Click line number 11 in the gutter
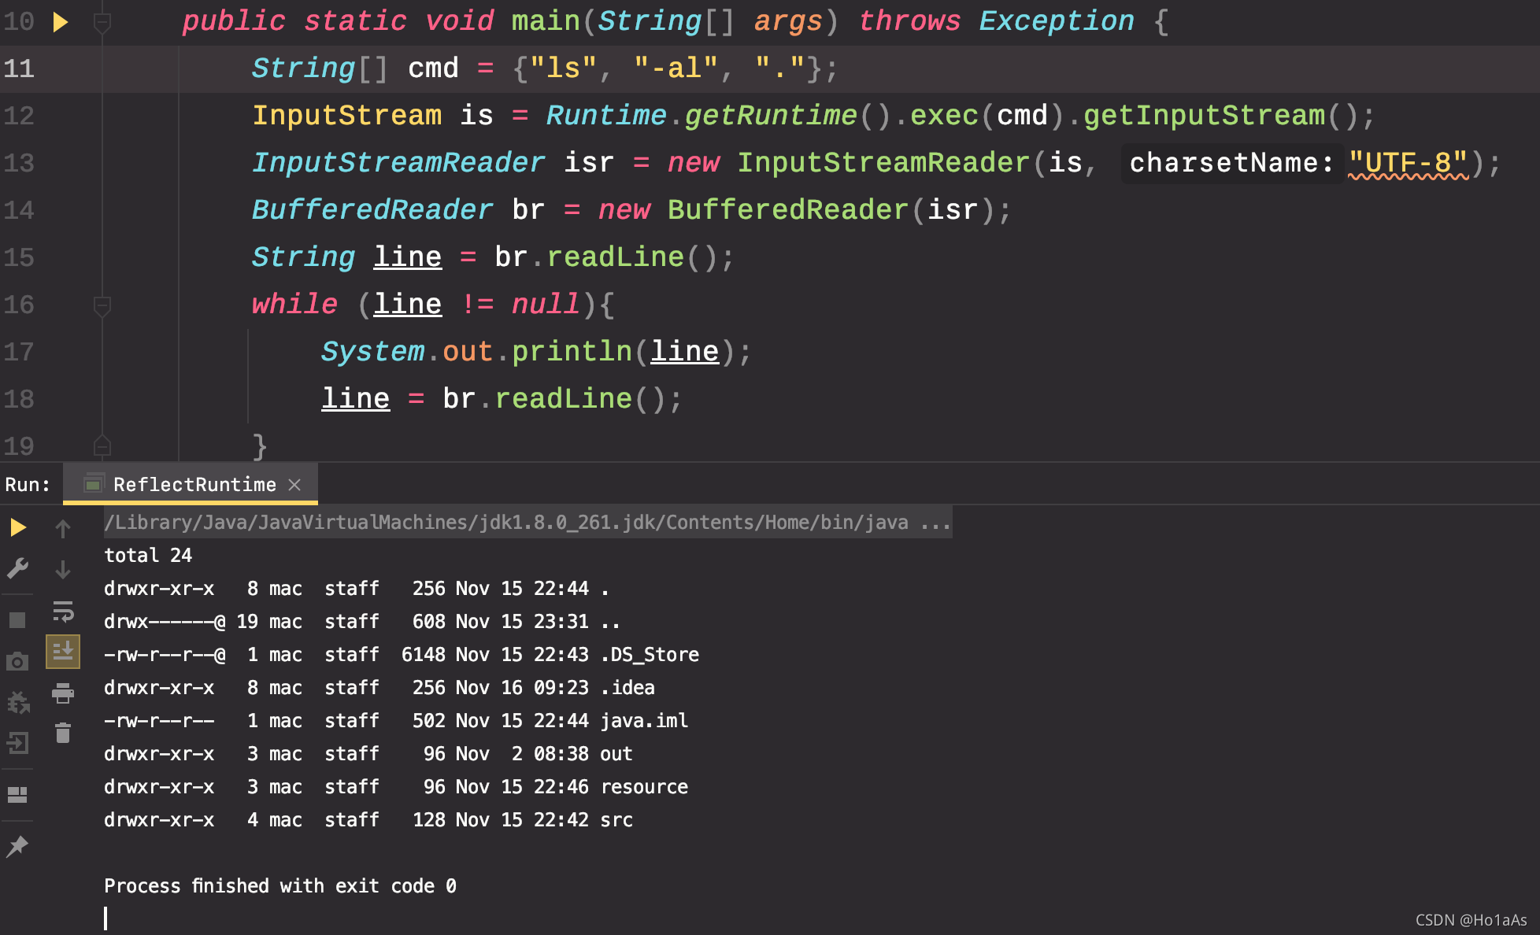1540x935 pixels. pyautogui.click(x=19, y=68)
